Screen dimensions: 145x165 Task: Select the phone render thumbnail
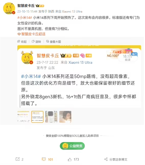[51, 117]
